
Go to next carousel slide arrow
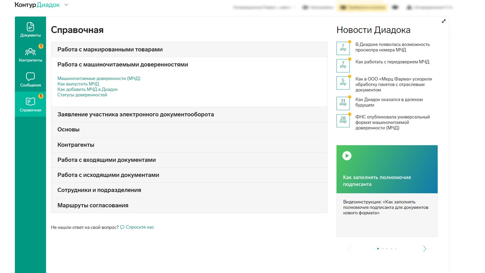click(424, 249)
